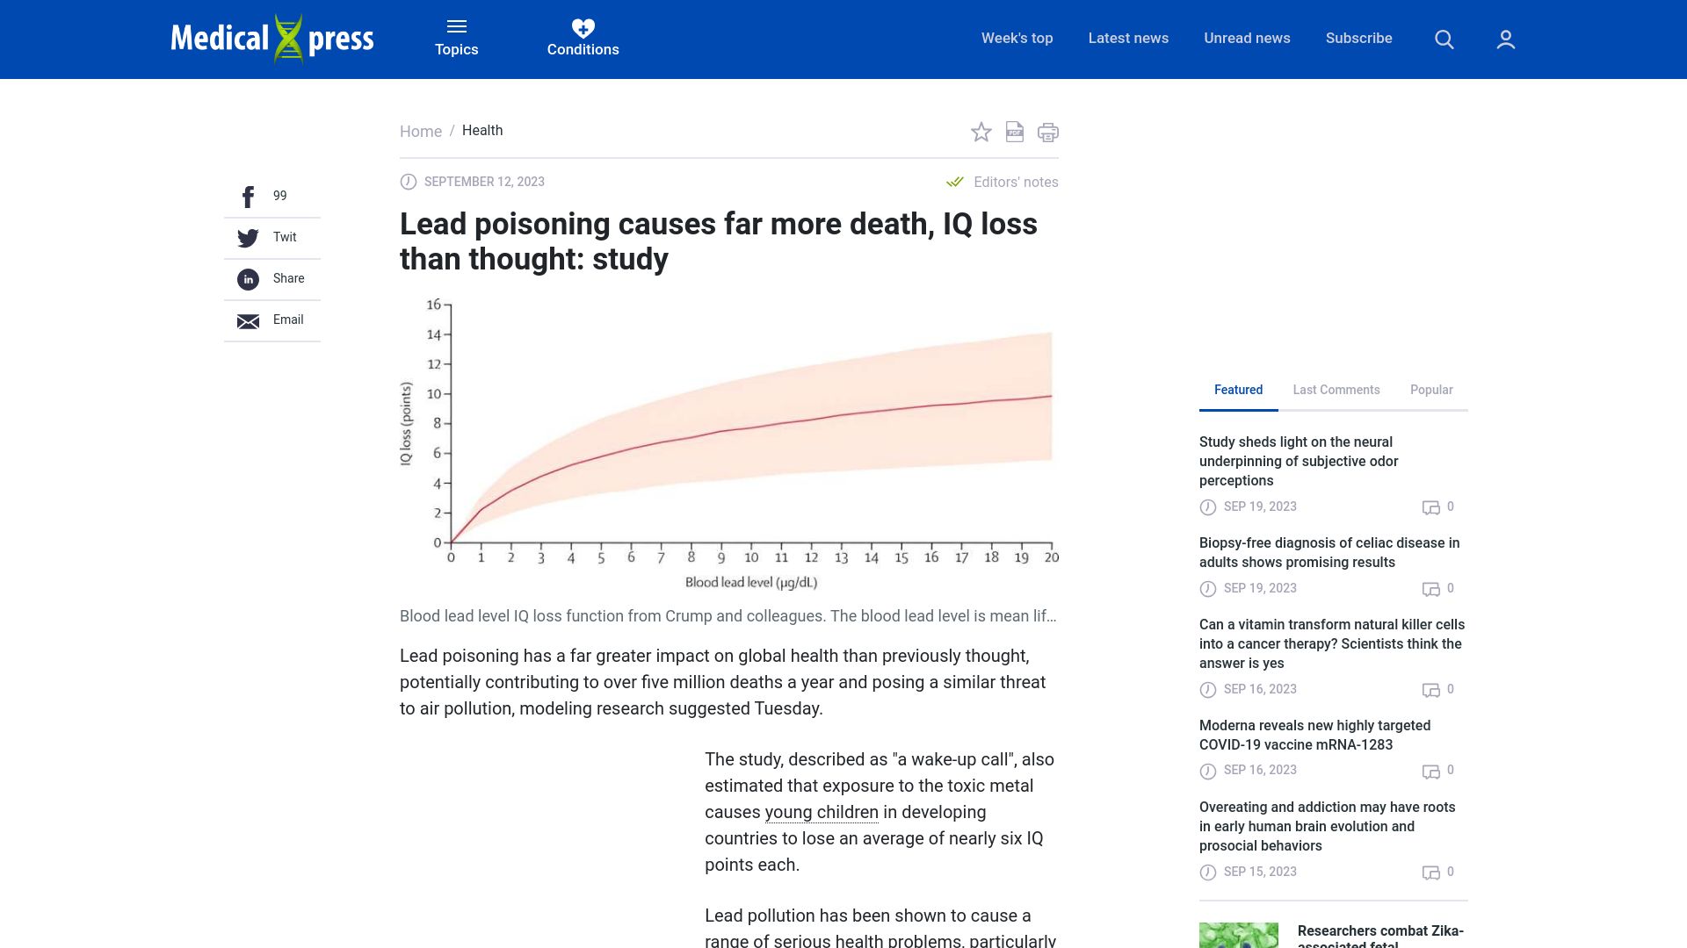Open the Conditions heart menu

pyautogui.click(x=583, y=39)
